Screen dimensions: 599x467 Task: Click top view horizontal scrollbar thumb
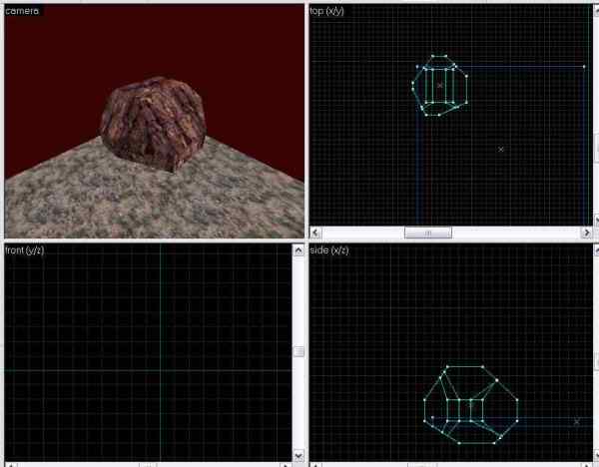[x=427, y=233]
